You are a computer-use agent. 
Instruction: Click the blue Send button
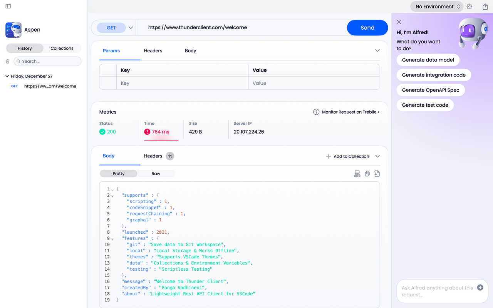[367, 28]
